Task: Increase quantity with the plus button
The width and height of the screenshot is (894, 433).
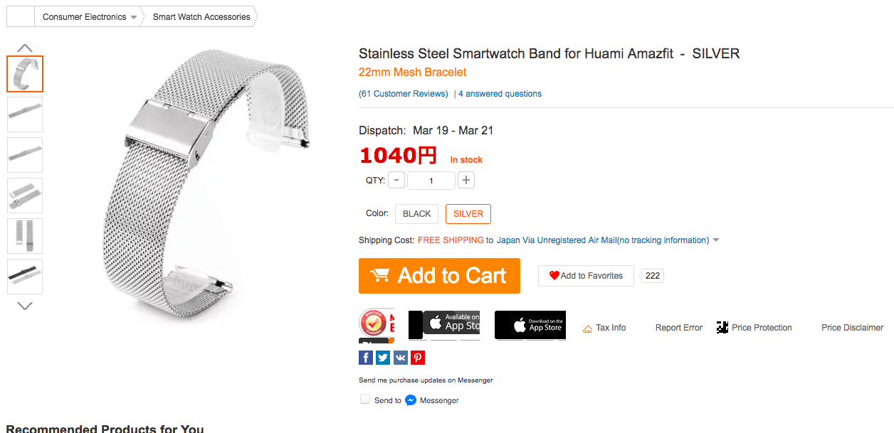Action: [466, 181]
